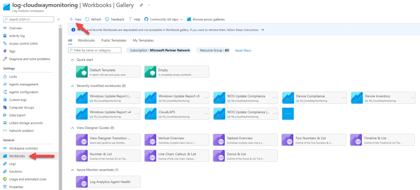Focus the sidebar Search box
The image size is (420, 190).
(x=28, y=19)
